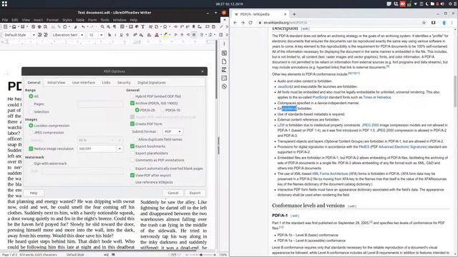Open the Format menu in Writer
The height and width of the screenshot is (257, 458).
click(52, 20)
